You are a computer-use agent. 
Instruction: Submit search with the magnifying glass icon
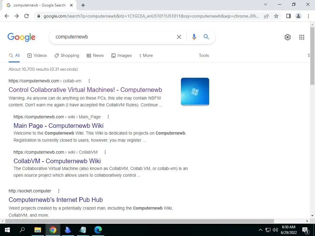(206, 37)
